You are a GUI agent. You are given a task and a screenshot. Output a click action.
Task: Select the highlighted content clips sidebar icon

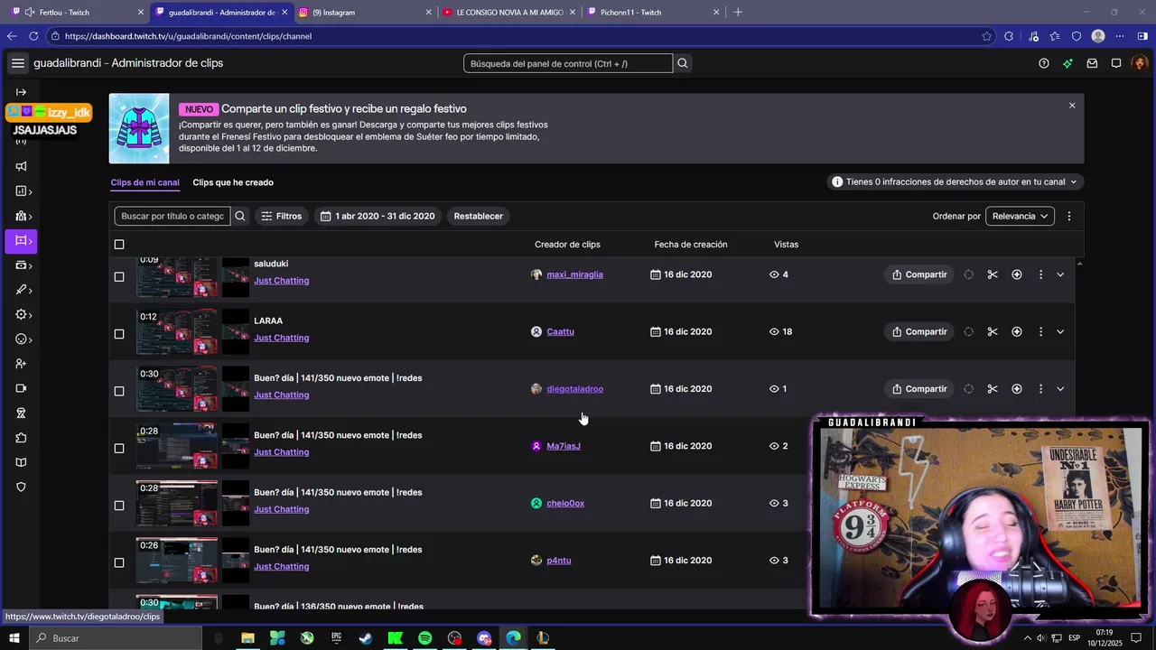click(22, 241)
